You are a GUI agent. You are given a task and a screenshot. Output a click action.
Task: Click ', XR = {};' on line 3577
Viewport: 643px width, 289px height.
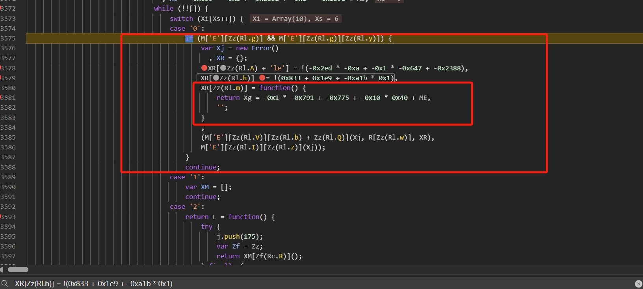[228, 58]
